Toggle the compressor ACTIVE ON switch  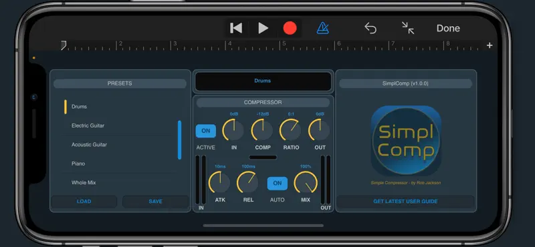point(206,131)
